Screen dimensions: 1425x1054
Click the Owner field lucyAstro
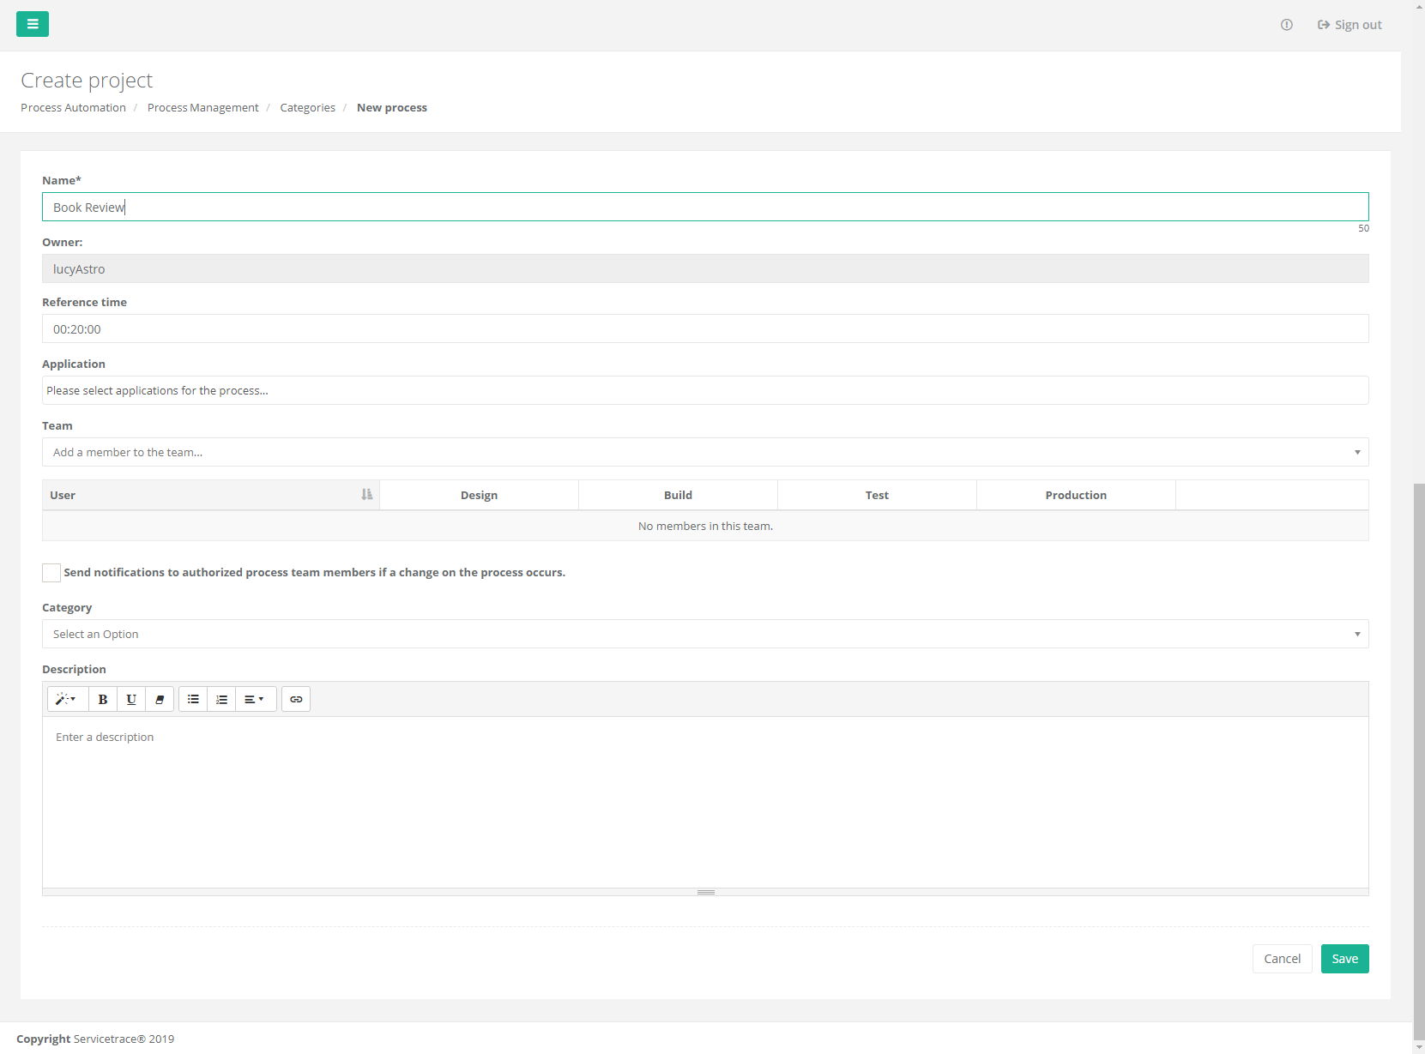705,268
